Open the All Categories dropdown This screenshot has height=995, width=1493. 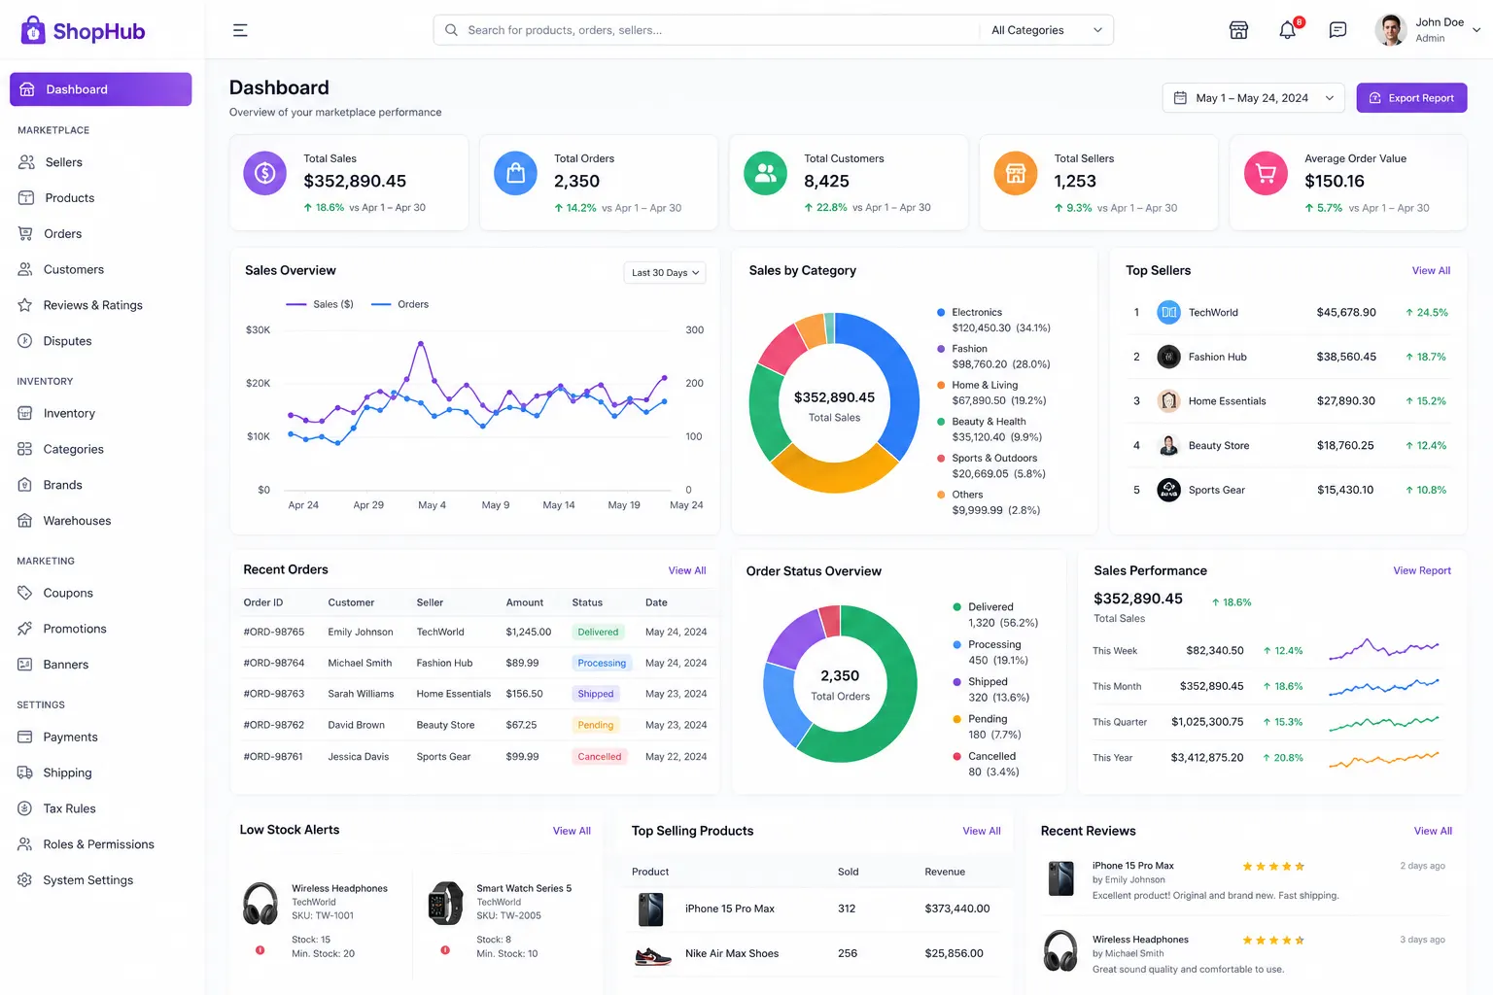pos(1046,30)
